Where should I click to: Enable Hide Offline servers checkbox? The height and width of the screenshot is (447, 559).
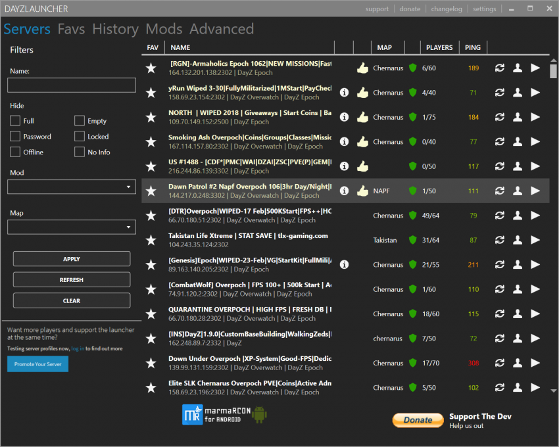pyautogui.click(x=15, y=152)
